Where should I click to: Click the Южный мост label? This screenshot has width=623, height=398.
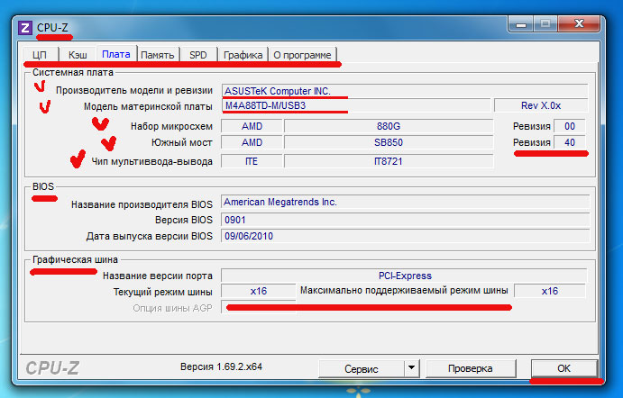[x=181, y=142]
